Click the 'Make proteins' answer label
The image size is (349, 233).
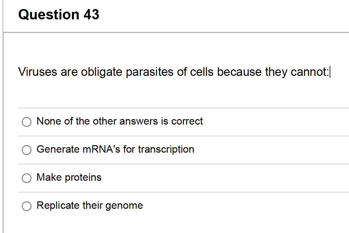[69, 177]
